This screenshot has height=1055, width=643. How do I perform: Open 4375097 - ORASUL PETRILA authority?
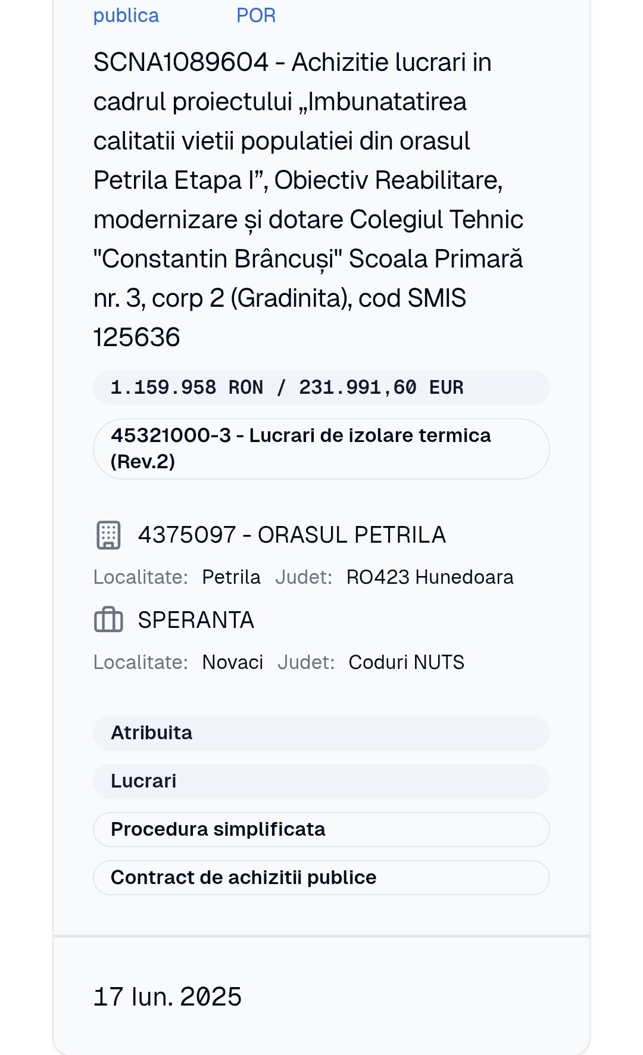pos(292,535)
